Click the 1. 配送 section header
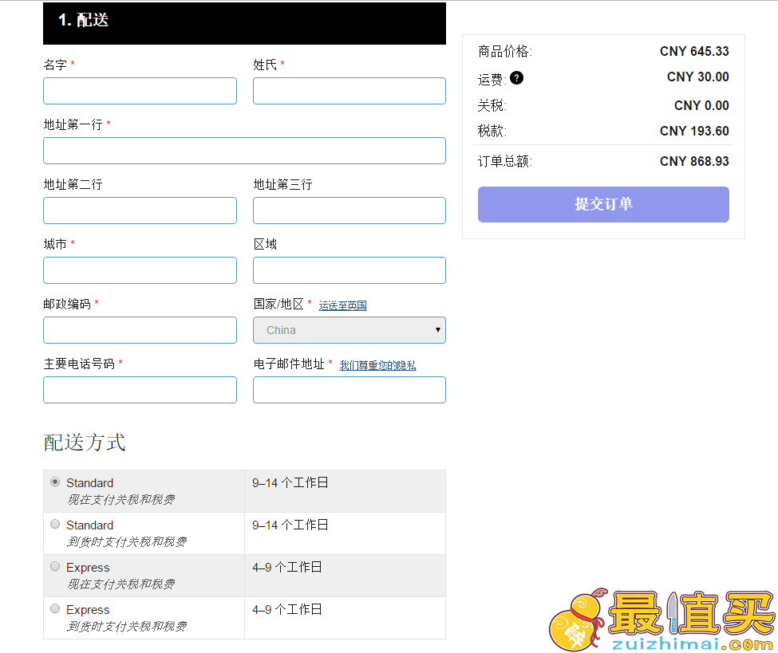 tap(245, 23)
